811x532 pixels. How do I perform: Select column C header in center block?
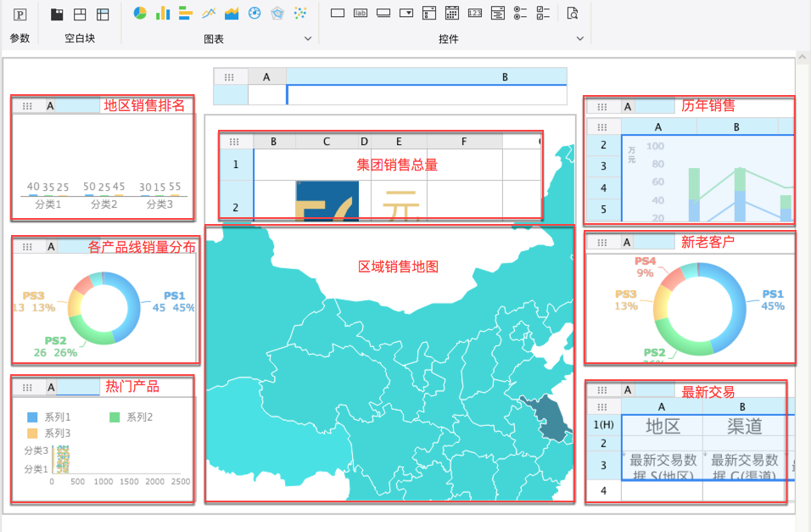tap(327, 142)
